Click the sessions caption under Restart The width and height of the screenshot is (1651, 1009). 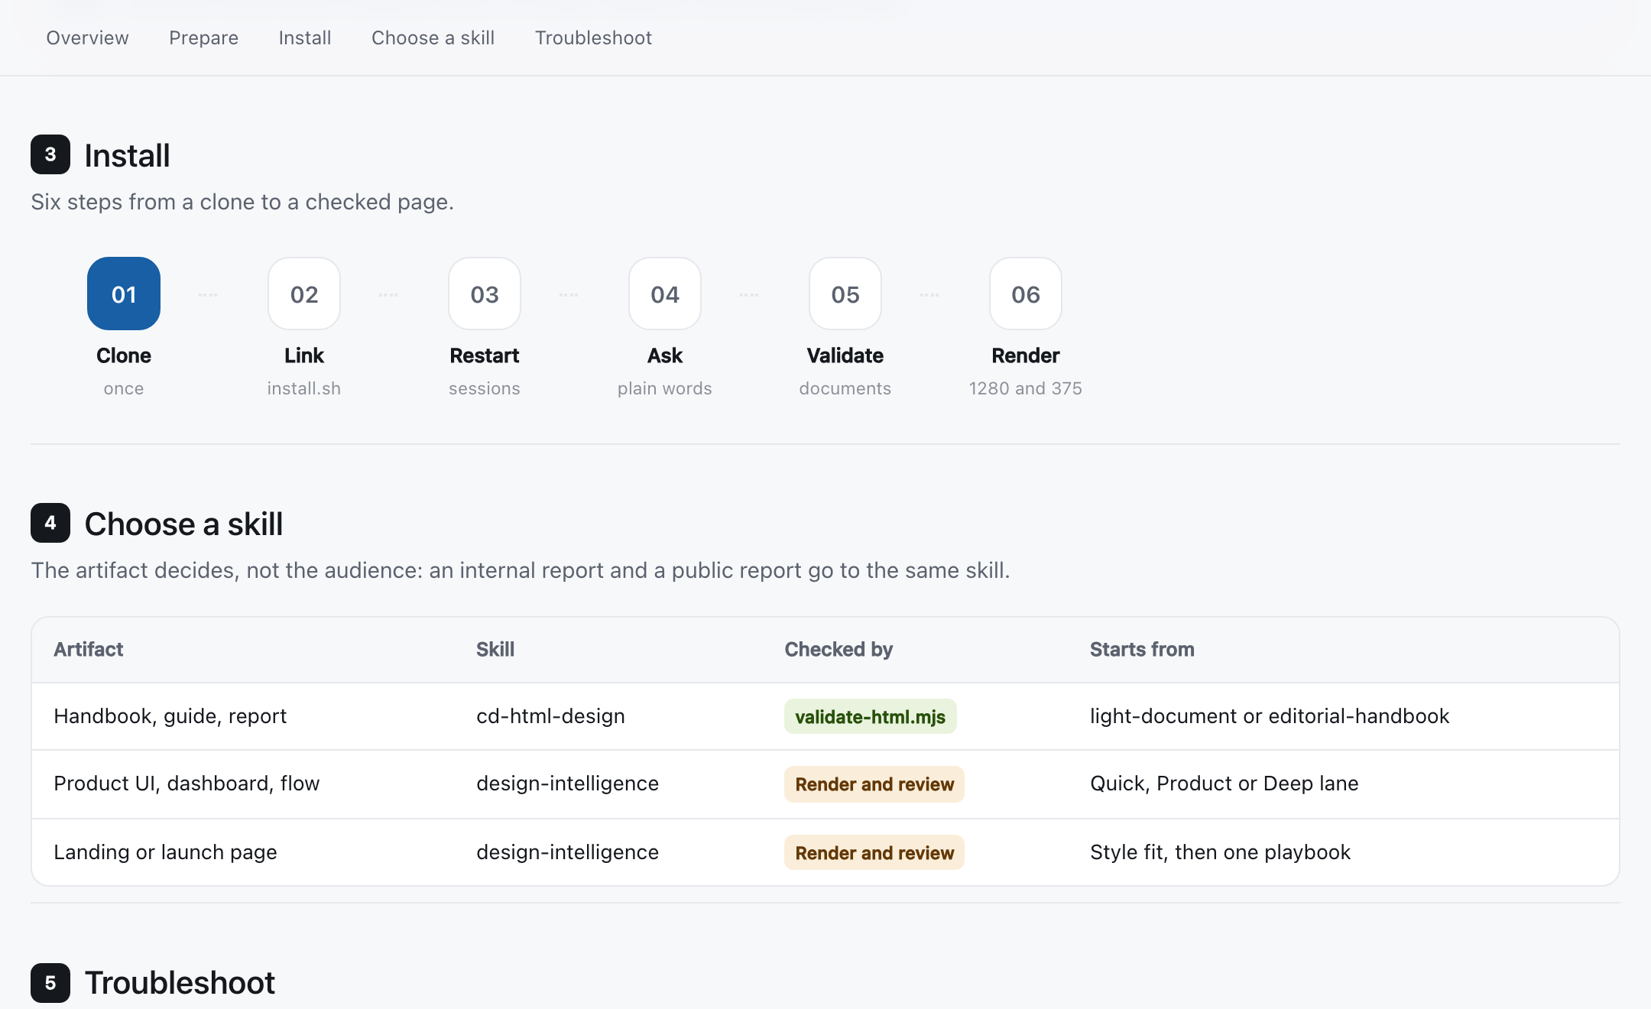pos(485,388)
